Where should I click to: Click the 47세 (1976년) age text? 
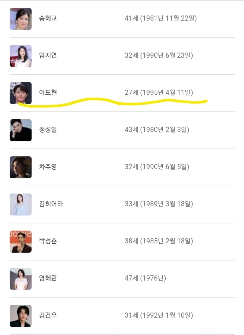(145, 278)
